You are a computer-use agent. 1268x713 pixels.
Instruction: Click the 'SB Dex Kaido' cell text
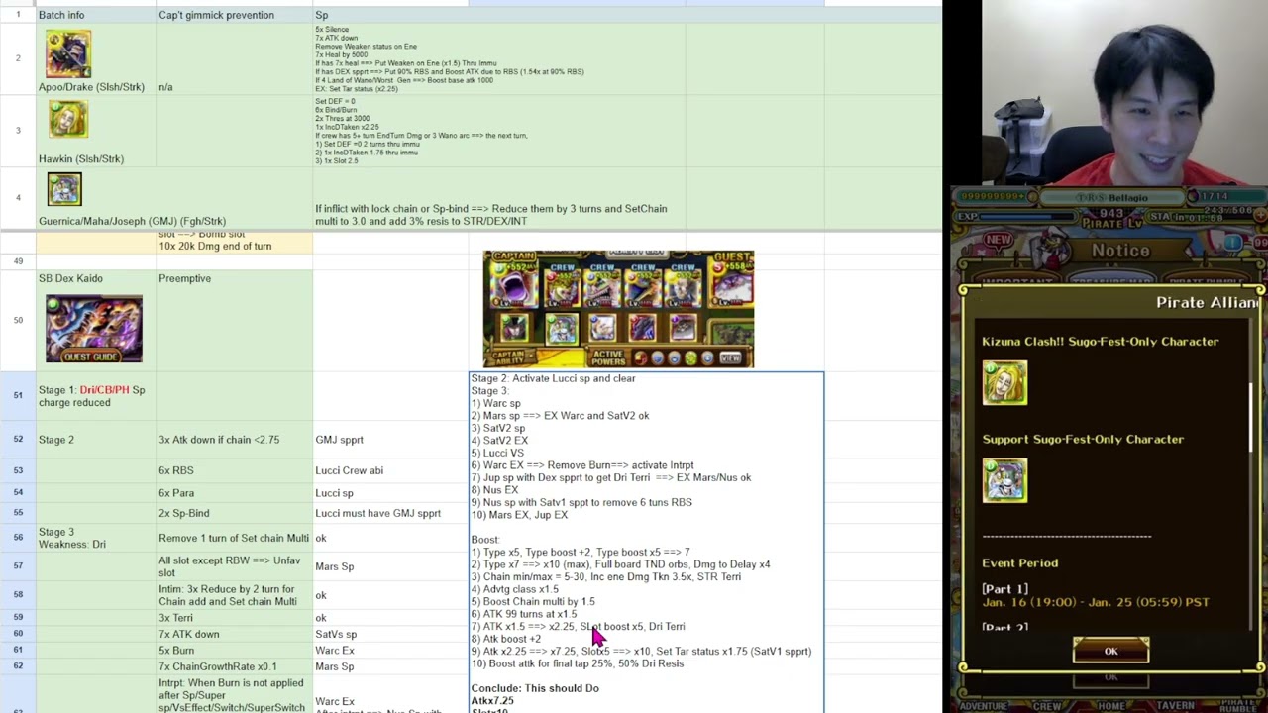70,278
